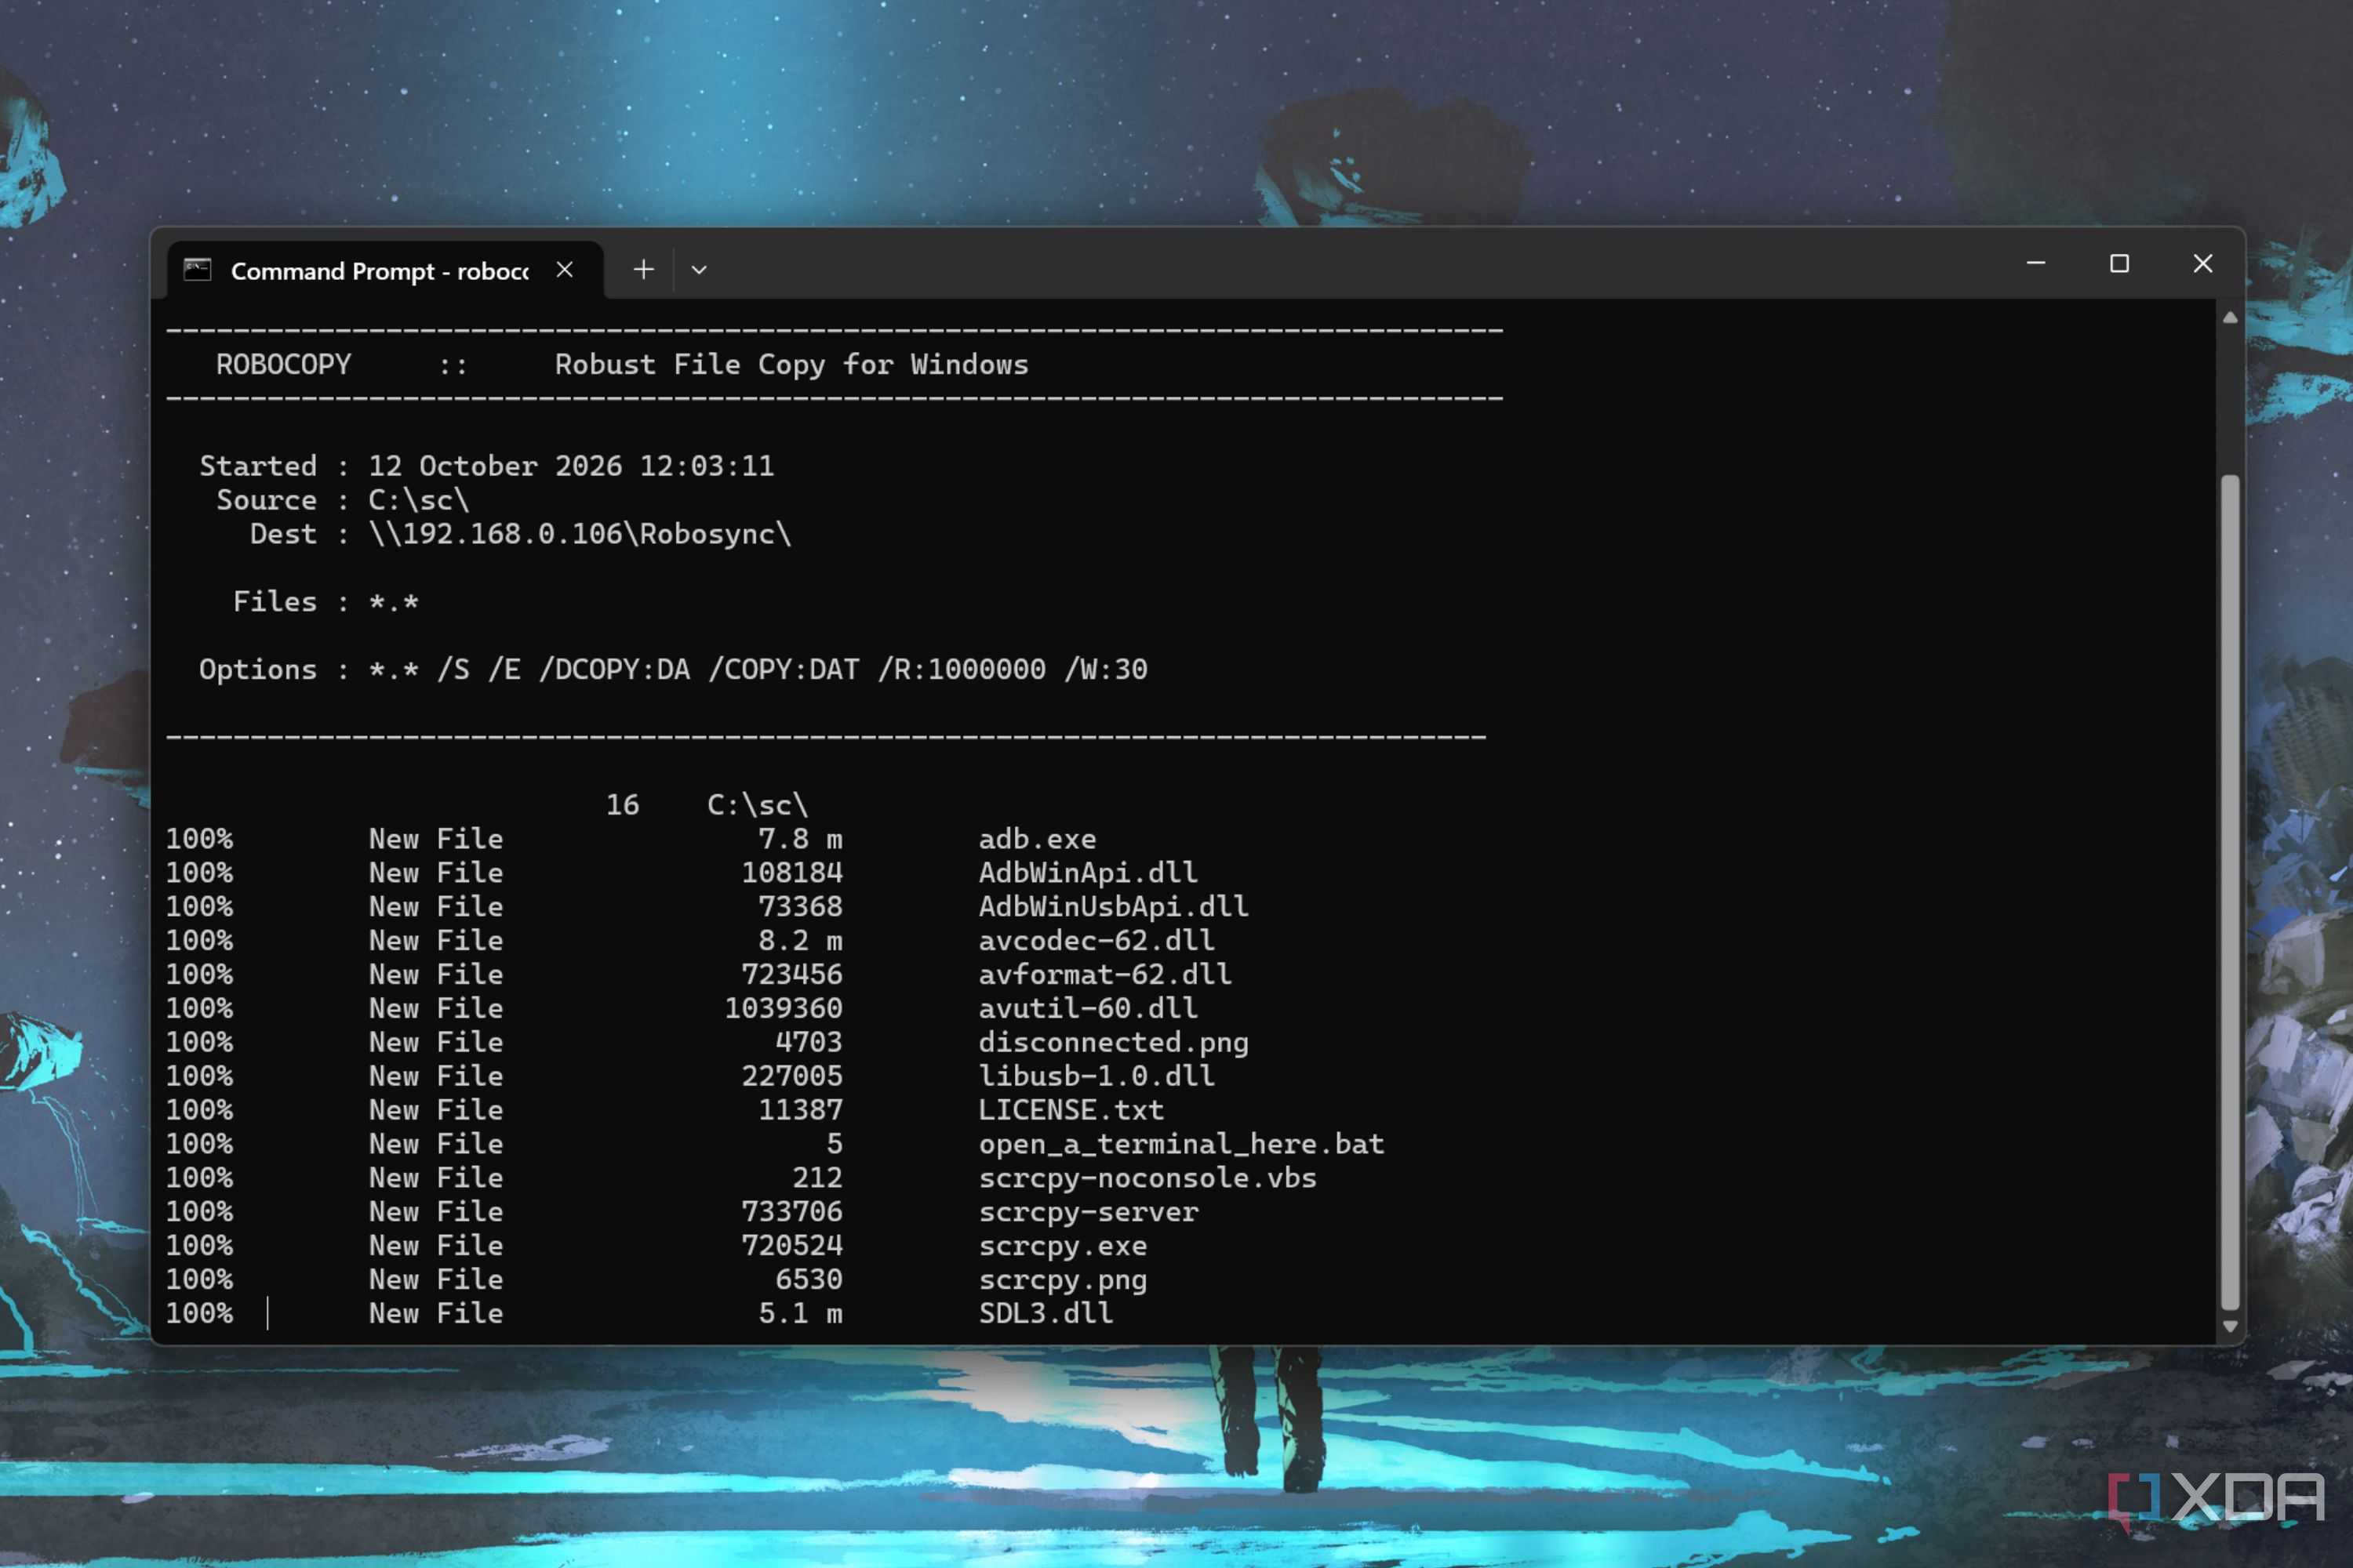
Task: Open a new terminal tab
Action: point(644,270)
